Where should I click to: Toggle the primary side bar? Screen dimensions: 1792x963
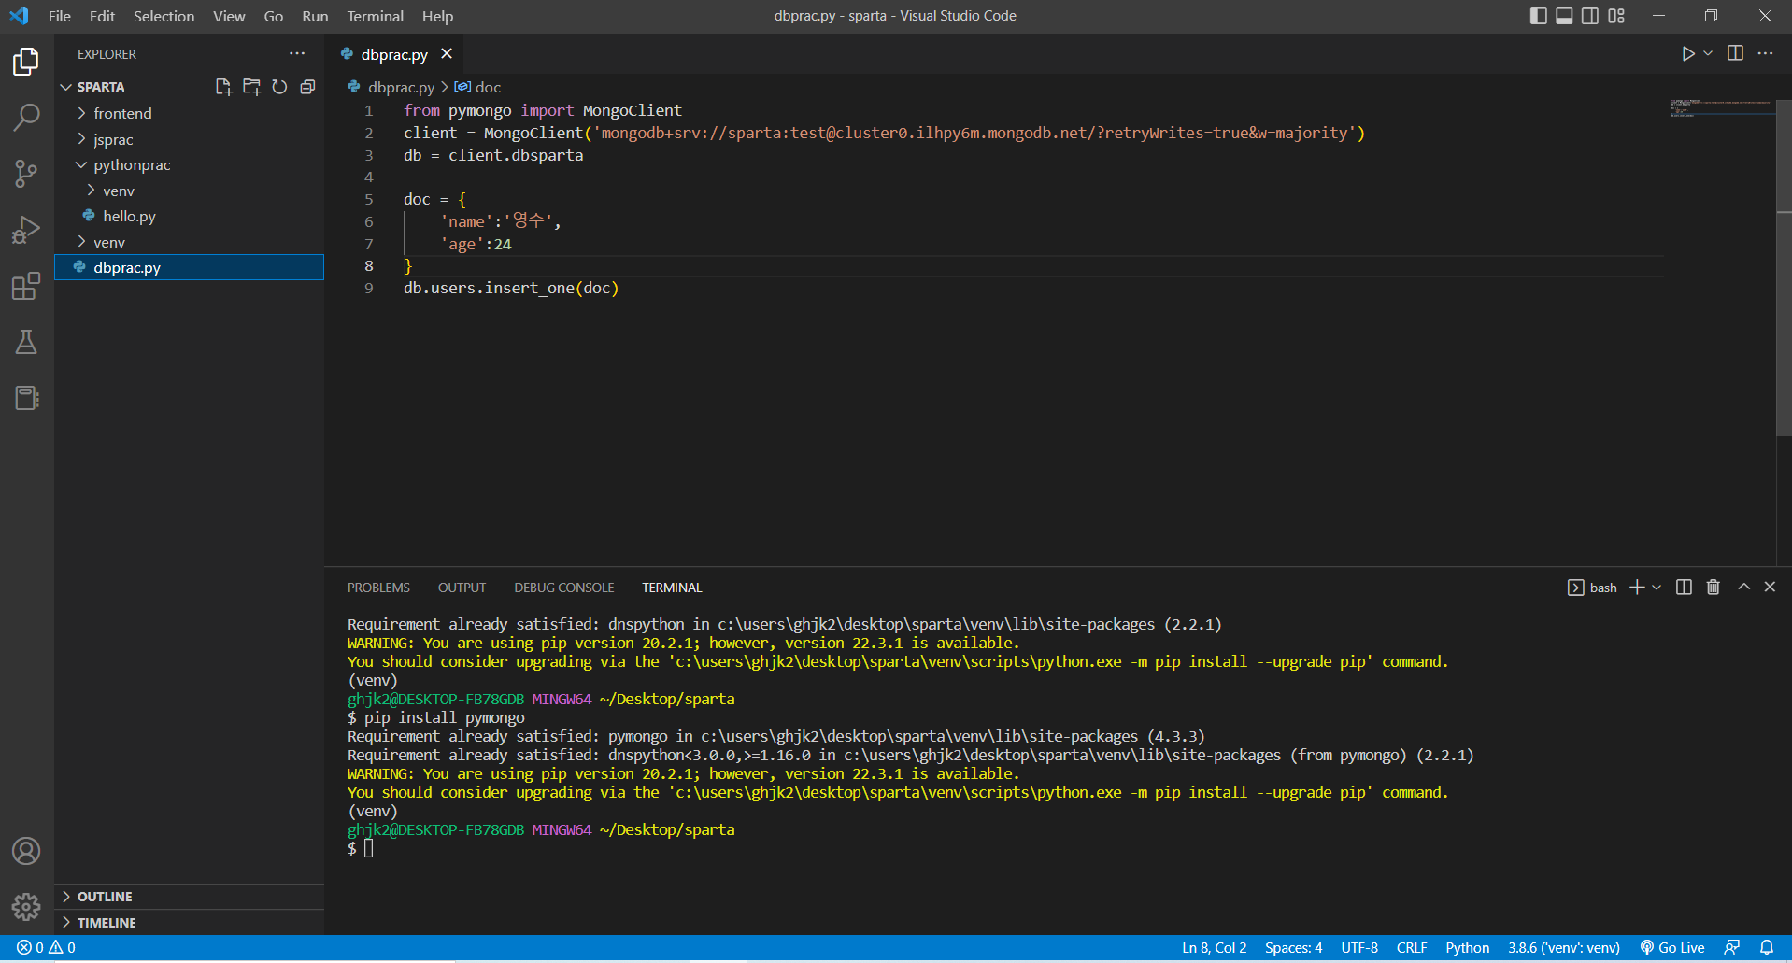pos(1538,16)
